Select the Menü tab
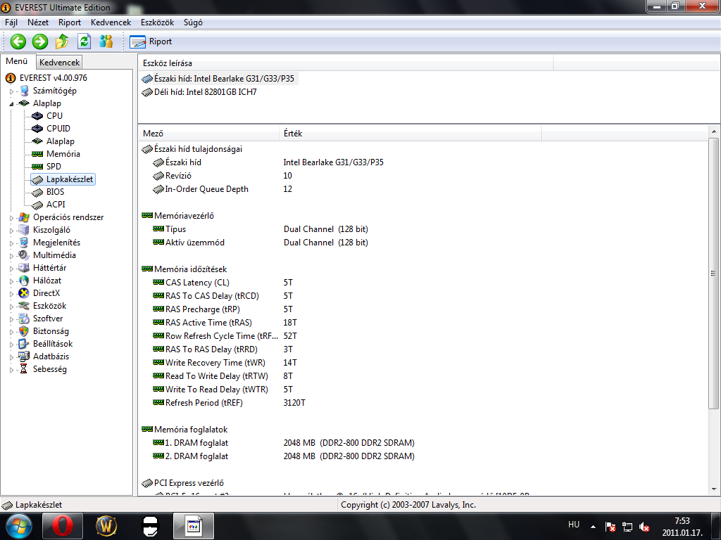721x540 pixels. [17, 61]
